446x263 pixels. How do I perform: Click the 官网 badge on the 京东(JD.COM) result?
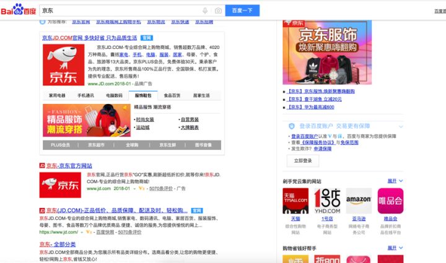(x=197, y=210)
